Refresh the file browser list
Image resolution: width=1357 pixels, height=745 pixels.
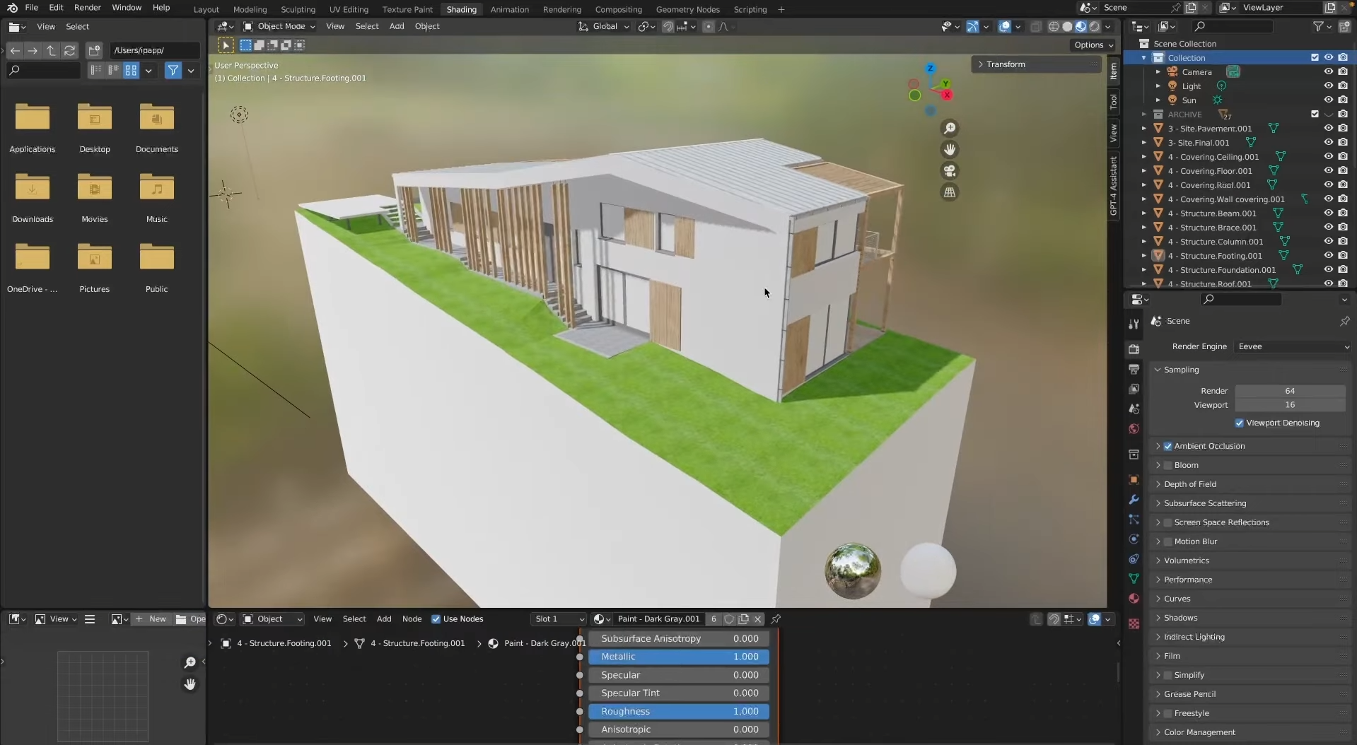(69, 50)
